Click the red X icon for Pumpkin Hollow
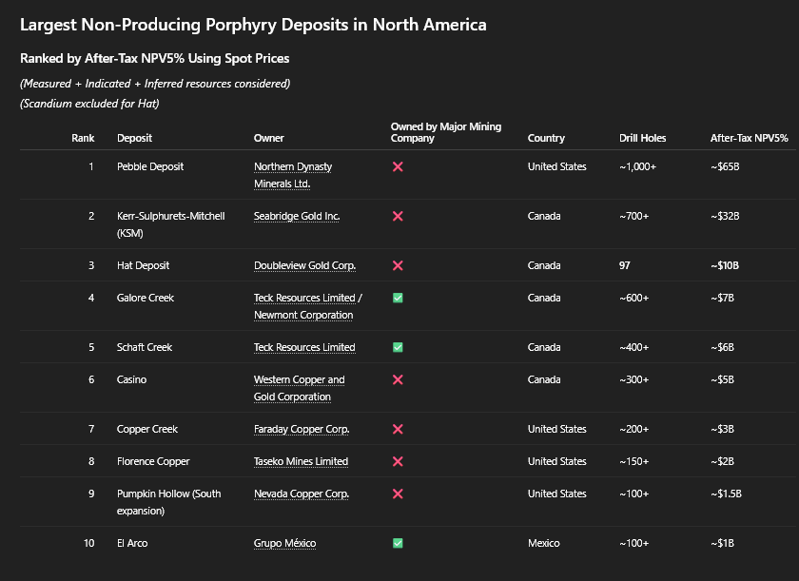 [398, 494]
